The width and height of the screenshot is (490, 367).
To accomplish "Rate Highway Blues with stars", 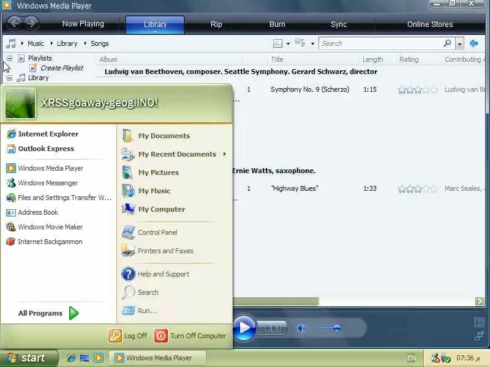I will [x=418, y=189].
